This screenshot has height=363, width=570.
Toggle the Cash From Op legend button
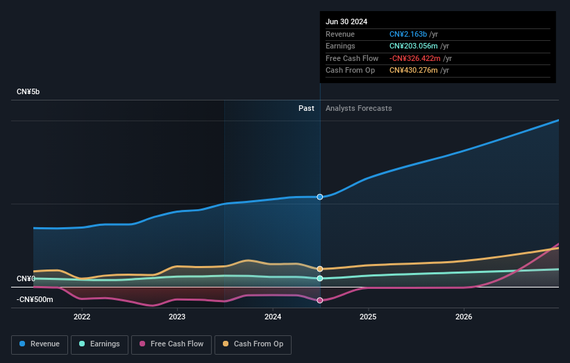(x=253, y=344)
